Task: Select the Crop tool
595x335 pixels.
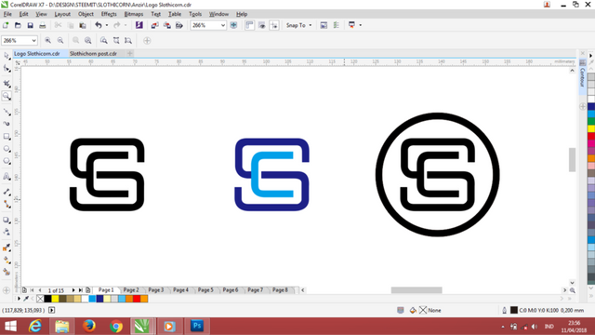Action: pyautogui.click(x=7, y=83)
